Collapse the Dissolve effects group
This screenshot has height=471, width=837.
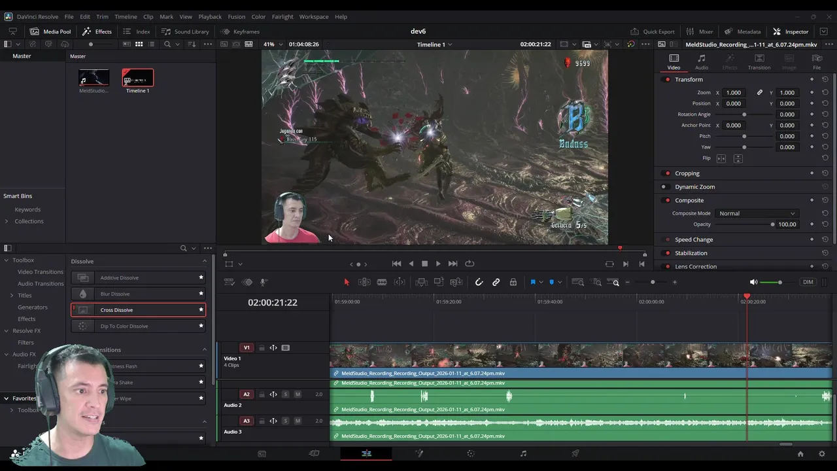click(204, 261)
